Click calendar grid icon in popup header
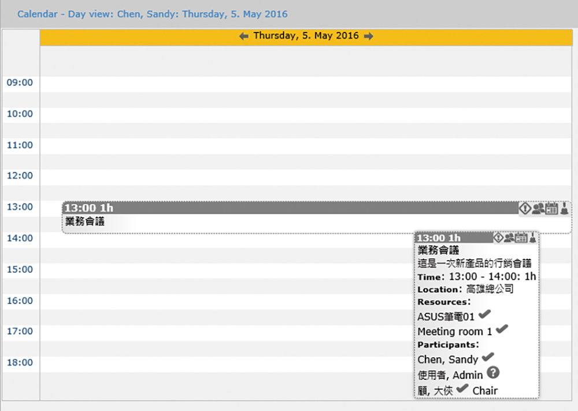 point(521,238)
